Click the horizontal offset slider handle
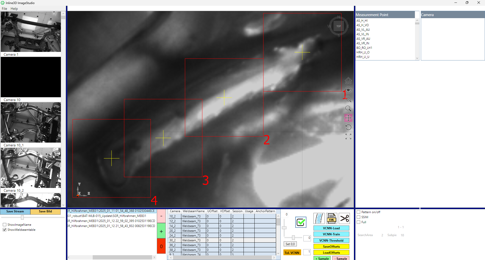Viewport: 485px width, 260px height. coord(293,238)
